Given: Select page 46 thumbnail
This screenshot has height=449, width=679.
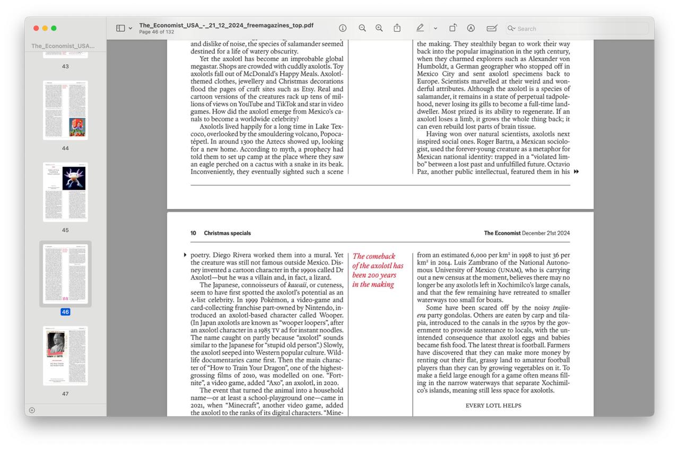Looking at the screenshot, I should click(x=65, y=274).
